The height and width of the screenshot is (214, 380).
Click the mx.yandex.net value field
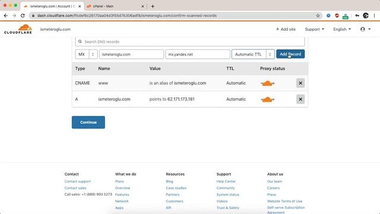(x=198, y=54)
